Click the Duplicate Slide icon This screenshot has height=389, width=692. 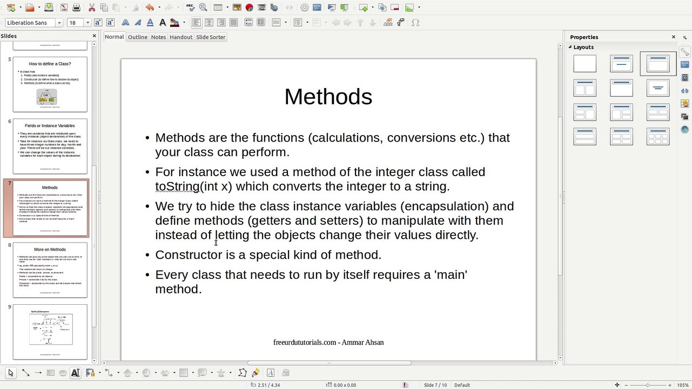tap(382, 8)
